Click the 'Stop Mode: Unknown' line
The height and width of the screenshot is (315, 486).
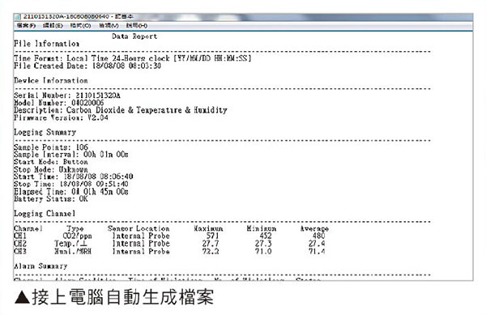[x=51, y=169]
